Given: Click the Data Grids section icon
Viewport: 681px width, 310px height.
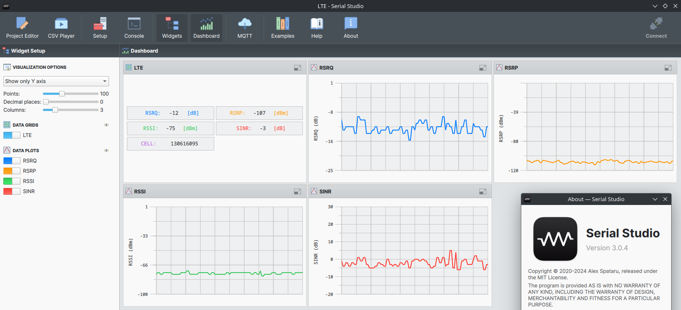Looking at the screenshot, I should pyautogui.click(x=7, y=125).
